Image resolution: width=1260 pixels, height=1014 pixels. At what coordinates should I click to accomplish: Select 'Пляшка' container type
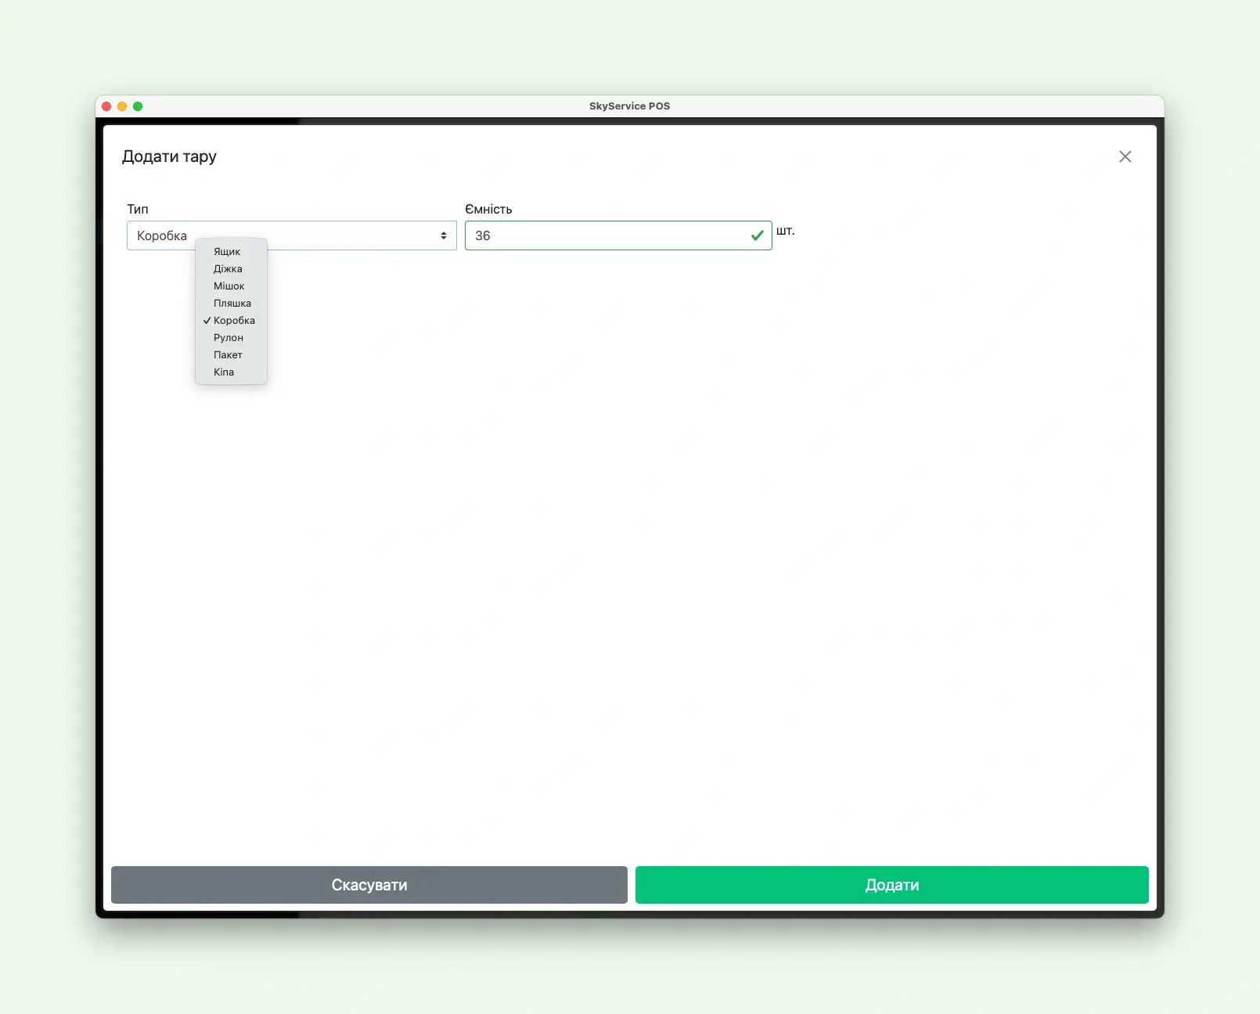tap(231, 303)
